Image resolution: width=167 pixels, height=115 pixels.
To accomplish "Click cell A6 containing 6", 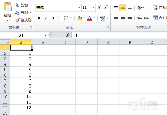I will [x=21, y=75].
